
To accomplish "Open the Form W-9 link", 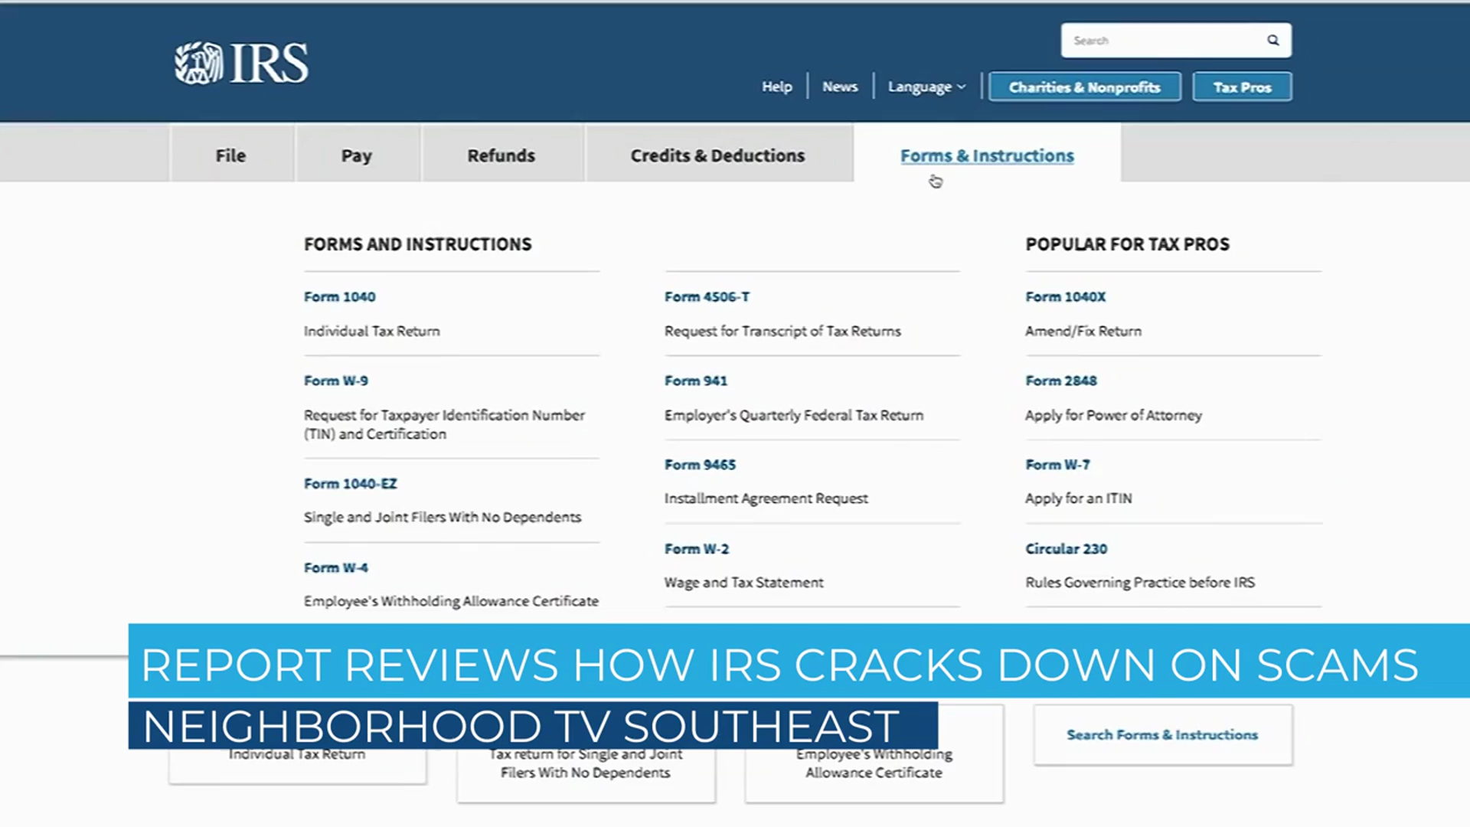I will 335,381.
